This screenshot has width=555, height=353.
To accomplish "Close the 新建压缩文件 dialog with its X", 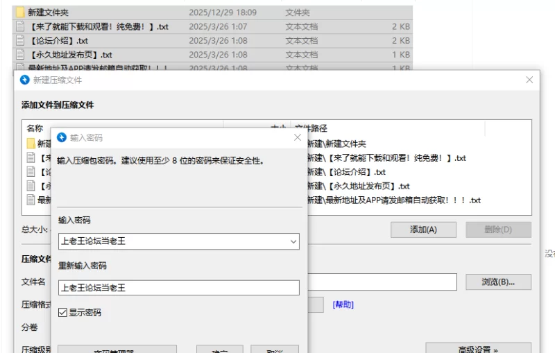I will pos(529,80).
